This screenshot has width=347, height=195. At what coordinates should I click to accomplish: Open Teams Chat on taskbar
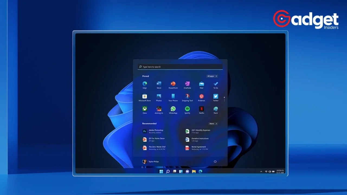pyautogui.click(x=187, y=171)
